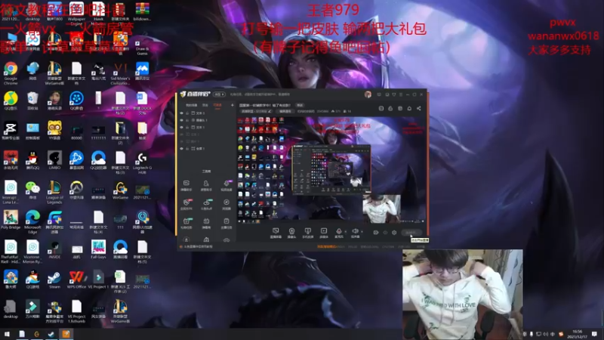Toggle visibility eye for 摄像头 1 source
Viewport: 604px width, 340px height.
click(x=181, y=120)
